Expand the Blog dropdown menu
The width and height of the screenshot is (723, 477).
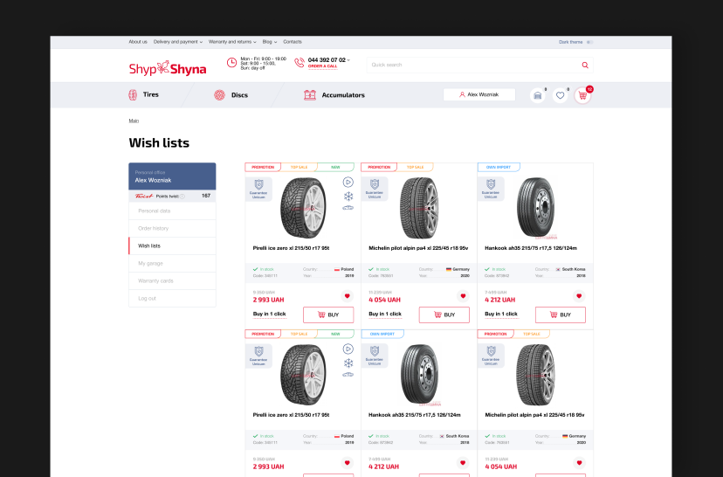(x=269, y=42)
